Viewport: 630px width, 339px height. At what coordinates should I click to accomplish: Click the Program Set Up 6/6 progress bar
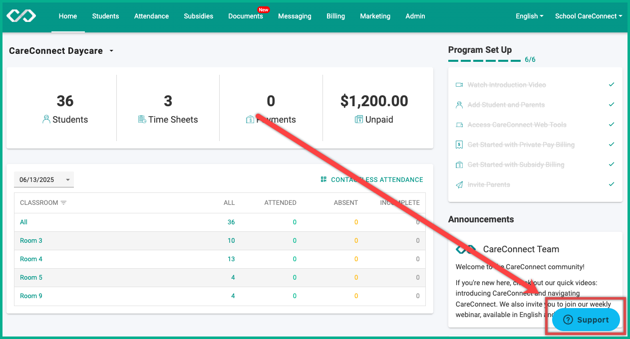(x=485, y=60)
